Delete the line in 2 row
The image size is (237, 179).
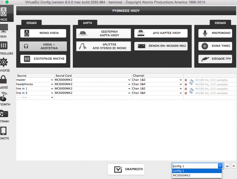tap(186, 93)
